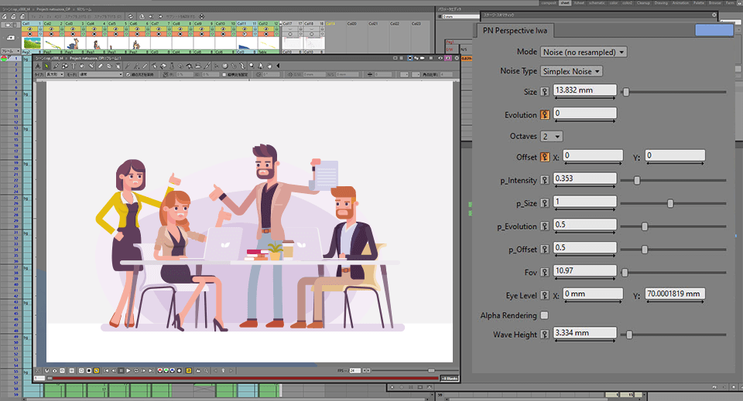Open the Noise Type dropdown
Image resolution: width=743 pixels, height=401 pixels.
pyautogui.click(x=571, y=71)
